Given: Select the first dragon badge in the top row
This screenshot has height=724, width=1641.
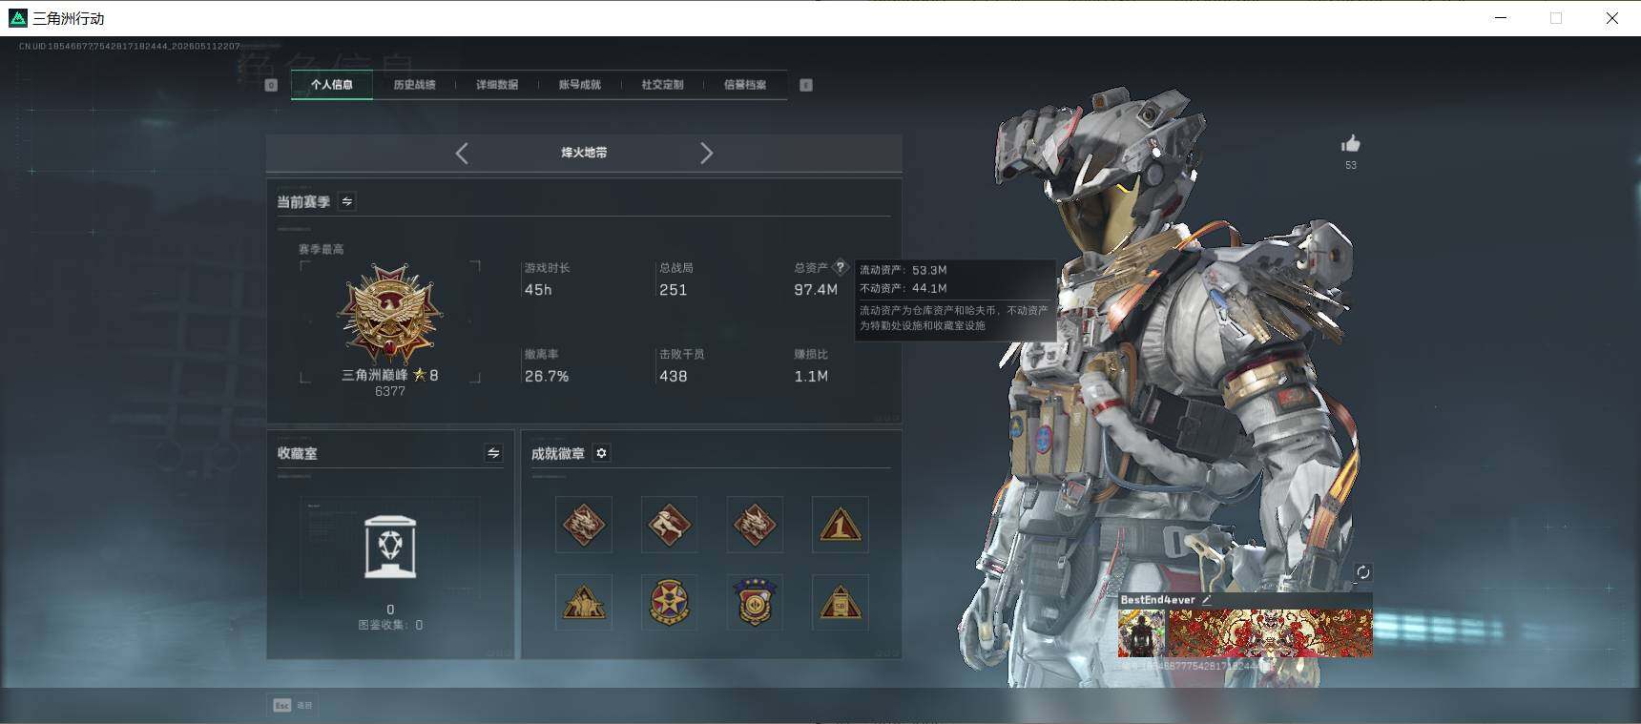Looking at the screenshot, I should [584, 524].
